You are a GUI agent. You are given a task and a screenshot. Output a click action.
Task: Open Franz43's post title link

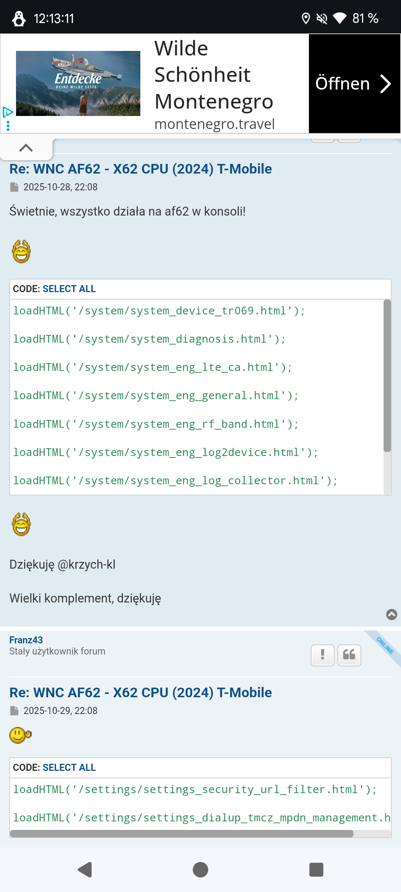point(140,693)
